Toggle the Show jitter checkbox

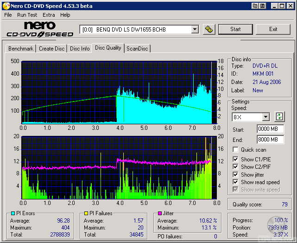coord(236,174)
